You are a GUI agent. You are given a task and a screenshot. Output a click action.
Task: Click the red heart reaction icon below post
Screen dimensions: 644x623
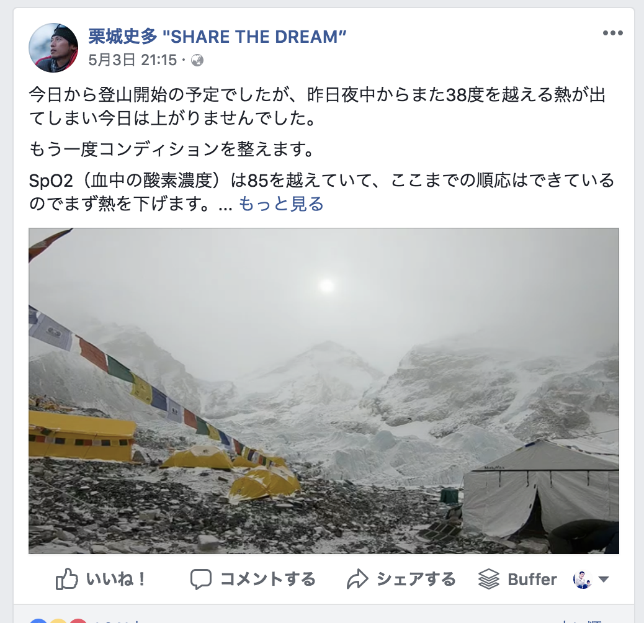[x=78, y=620]
